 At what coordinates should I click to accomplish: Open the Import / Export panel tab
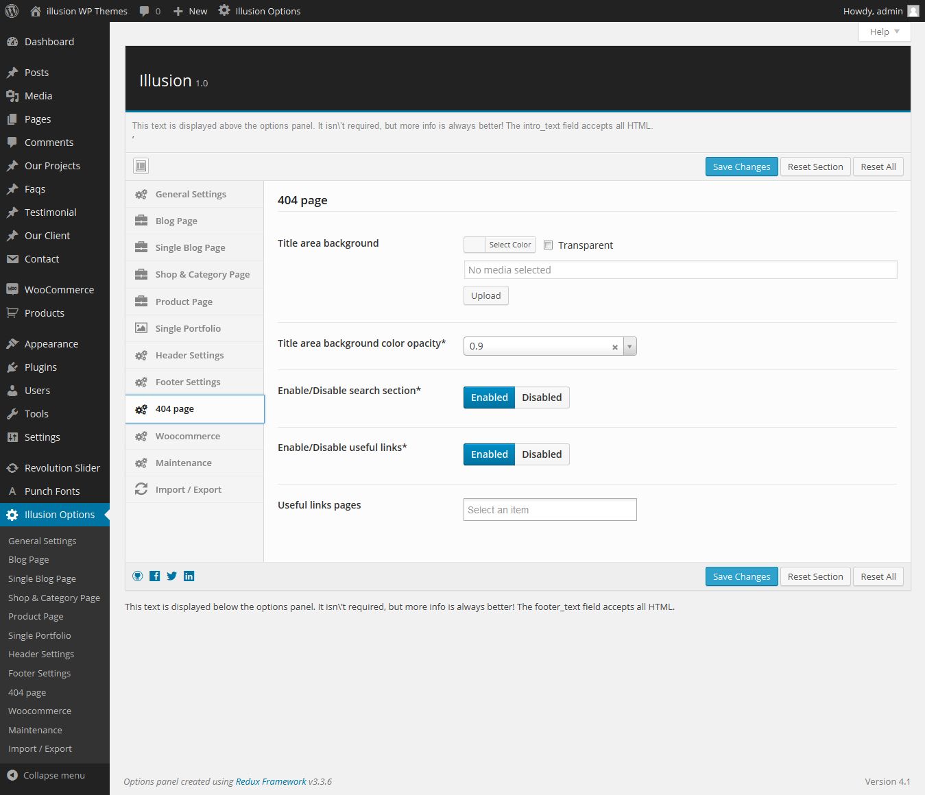click(x=195, y=489)
